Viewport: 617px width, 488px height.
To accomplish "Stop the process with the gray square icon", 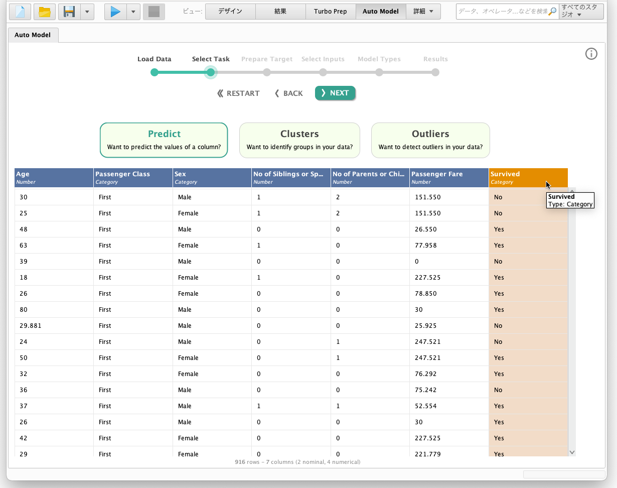I will coord(154,11).
